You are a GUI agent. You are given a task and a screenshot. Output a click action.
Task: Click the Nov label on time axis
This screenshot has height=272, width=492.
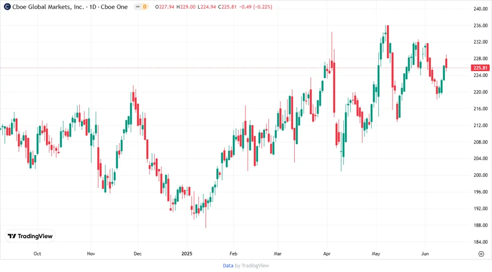tap(91, 253)
